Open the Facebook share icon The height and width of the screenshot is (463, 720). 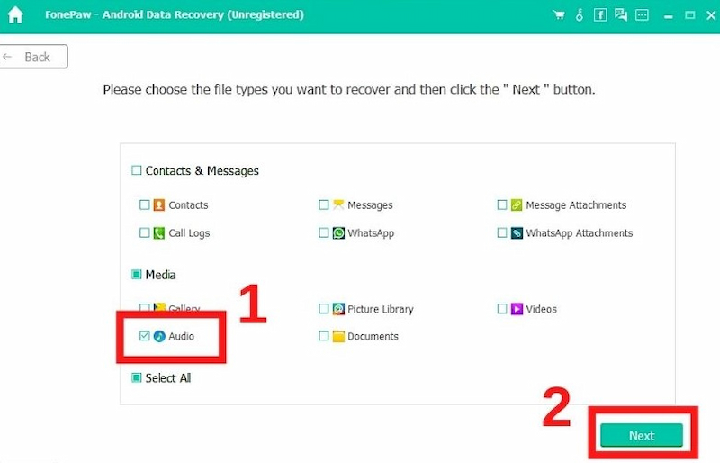click(x=600, y=15)
